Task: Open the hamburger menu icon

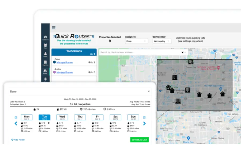Action: (54, 27)
